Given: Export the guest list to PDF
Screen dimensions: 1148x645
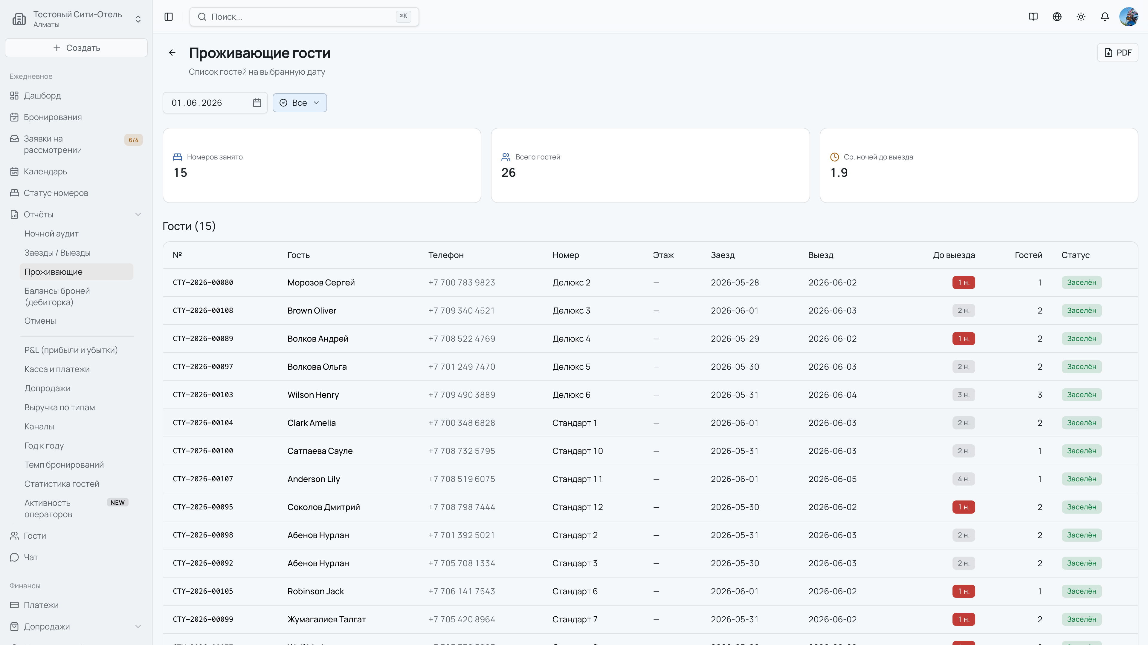Looking at the screenshot, I should 1118,53.
